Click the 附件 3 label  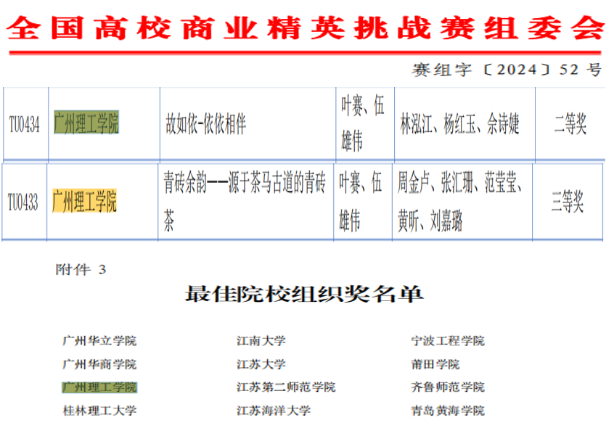tap(81, 269)
